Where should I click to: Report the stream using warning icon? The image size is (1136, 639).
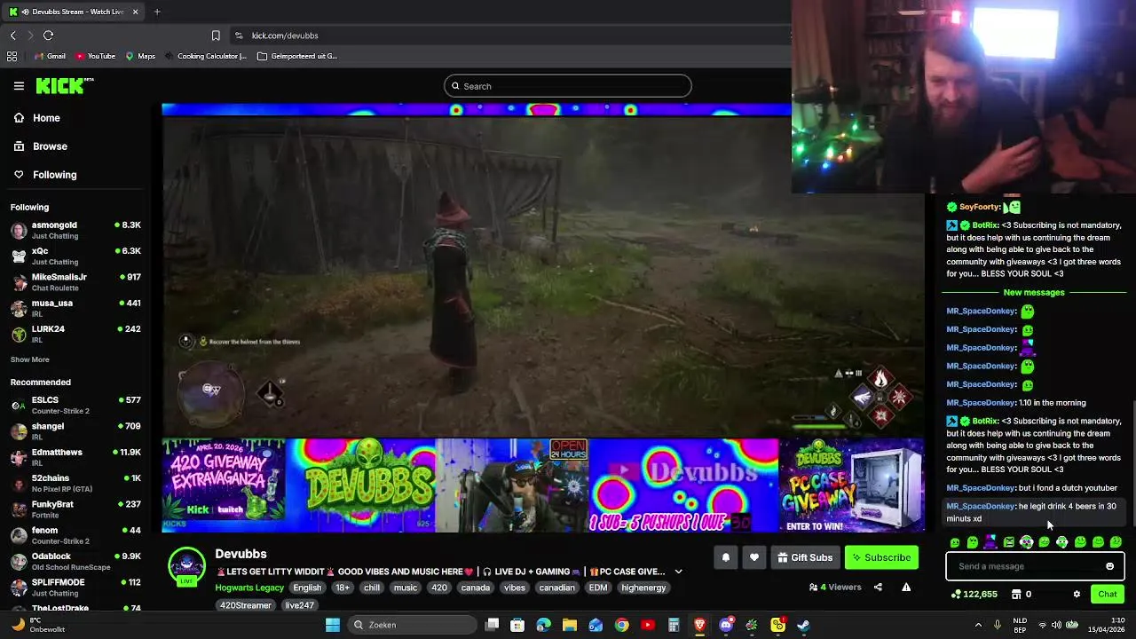(906, 587)
